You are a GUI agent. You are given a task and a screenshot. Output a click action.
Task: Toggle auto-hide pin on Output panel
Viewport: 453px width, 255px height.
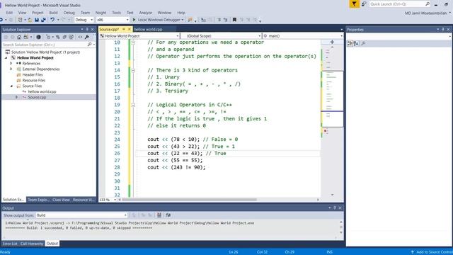335,208
